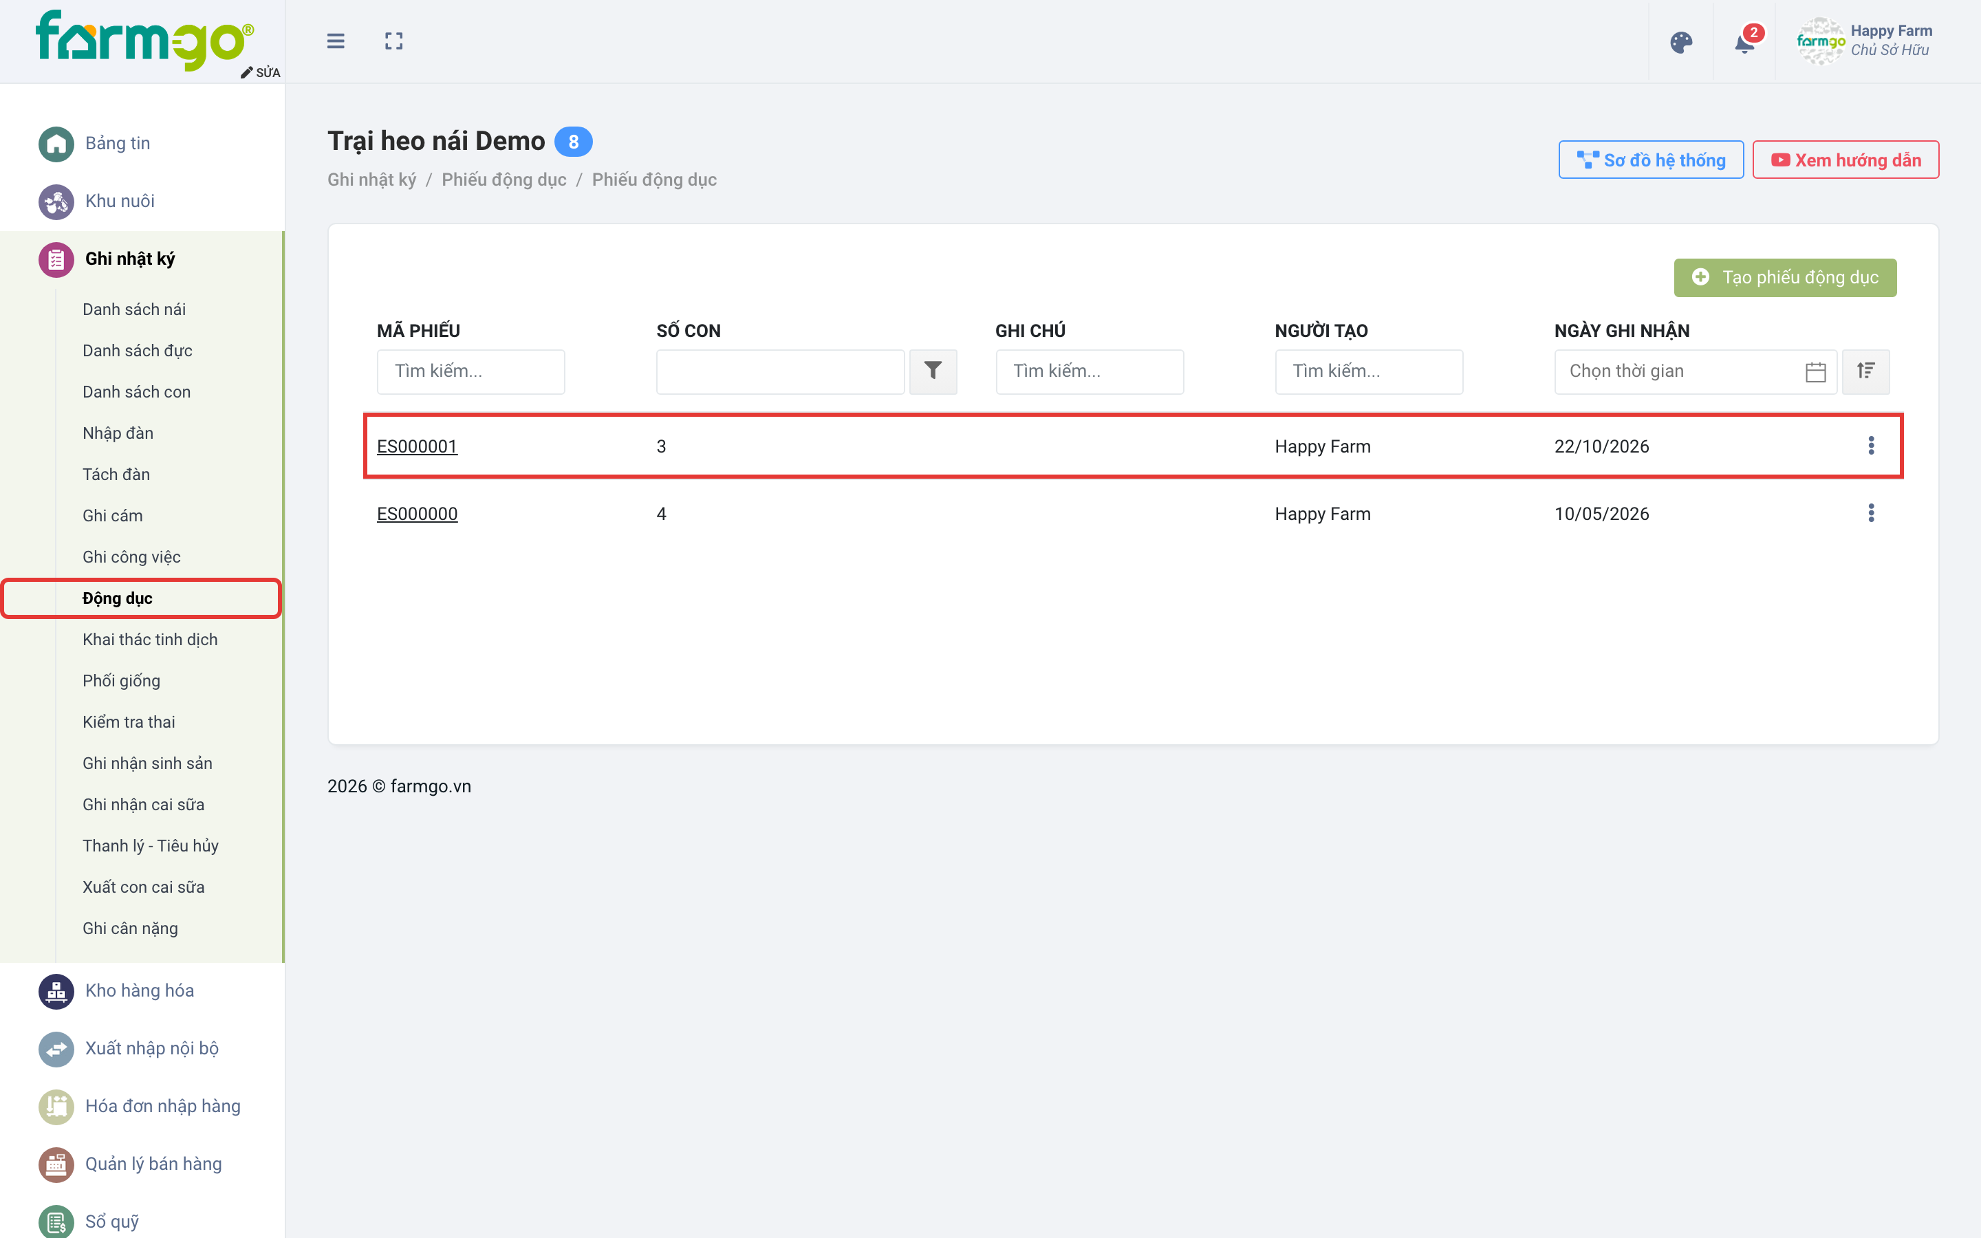
Task: Click the Khu nuôi sidebar icon
Action: tap(56, 202)
